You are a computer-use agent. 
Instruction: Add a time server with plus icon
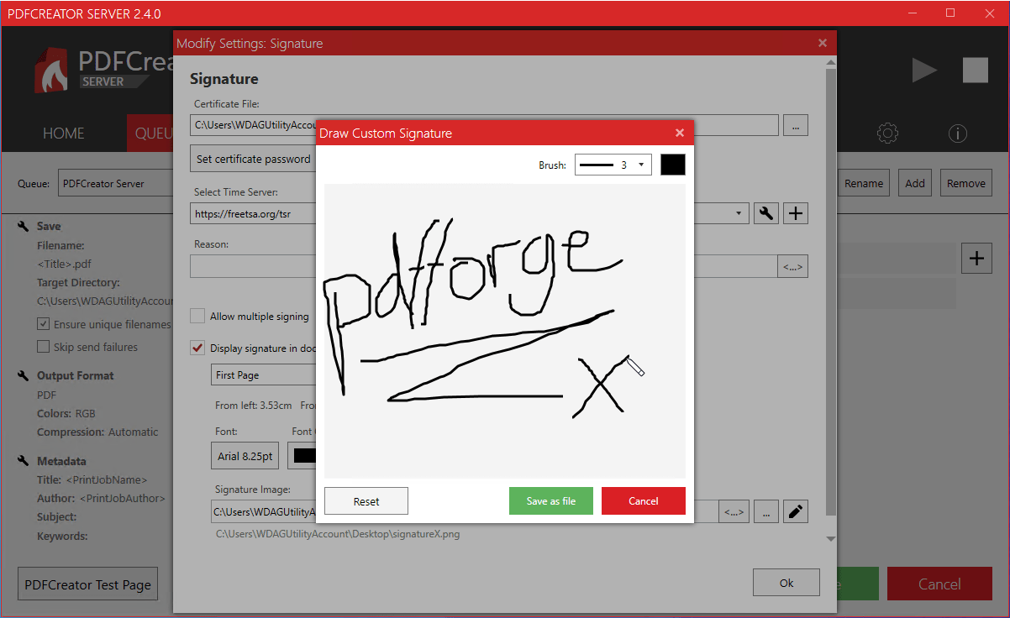tap(796, 213)
